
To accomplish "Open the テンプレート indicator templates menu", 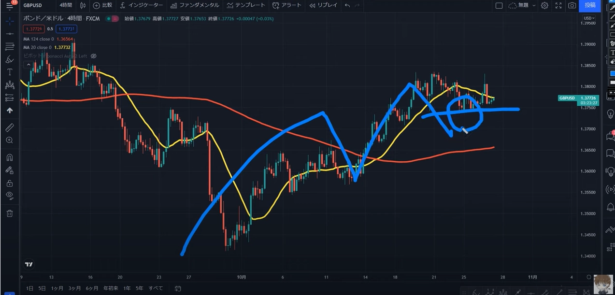I will [x=246, y=5].
